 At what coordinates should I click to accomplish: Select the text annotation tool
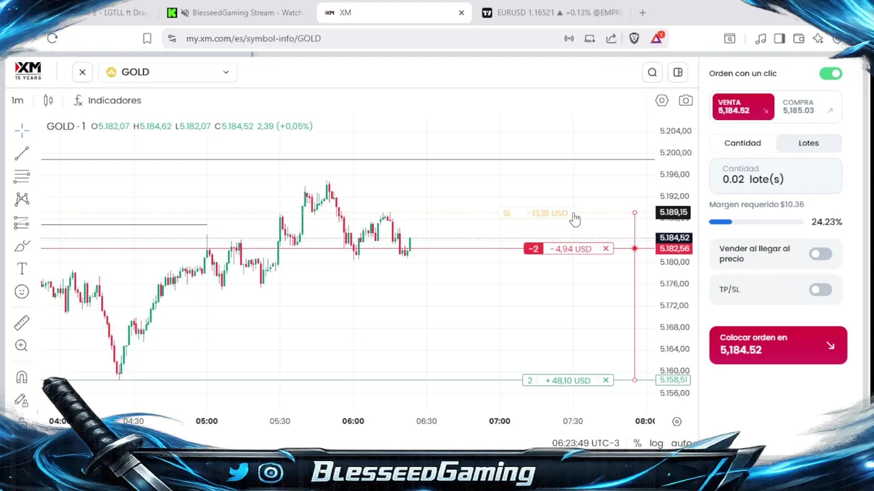(x=22, y=269)
